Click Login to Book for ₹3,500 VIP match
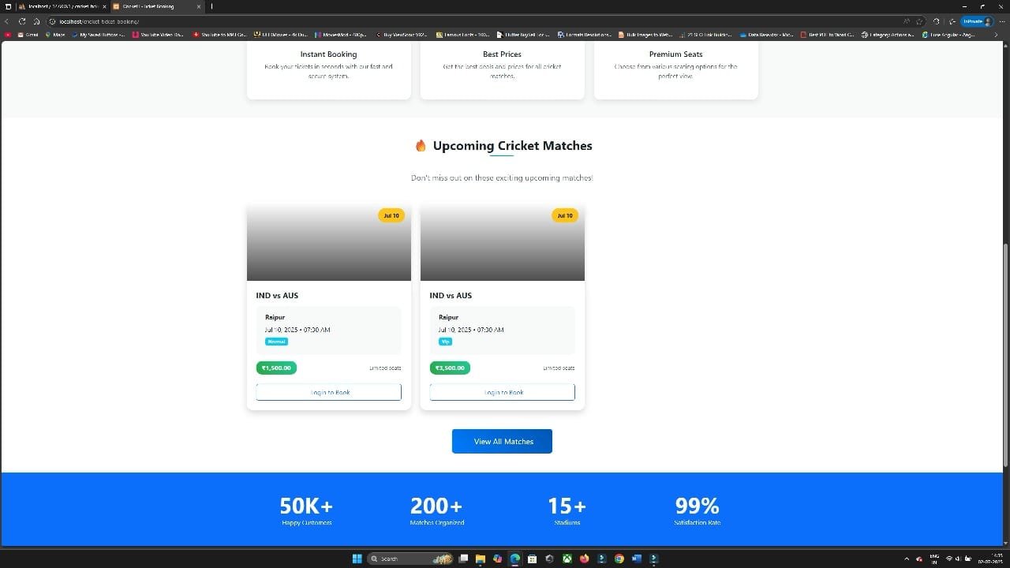The width and height of the screenshot is (1010, 568). (x=502, y=392)
